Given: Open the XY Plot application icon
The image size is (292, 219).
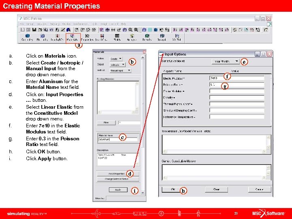Looking at the screenshot, I should 177,37.
